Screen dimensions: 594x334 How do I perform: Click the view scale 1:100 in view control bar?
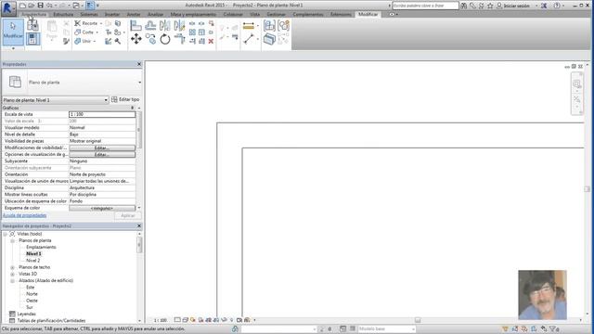pos(161,320)
